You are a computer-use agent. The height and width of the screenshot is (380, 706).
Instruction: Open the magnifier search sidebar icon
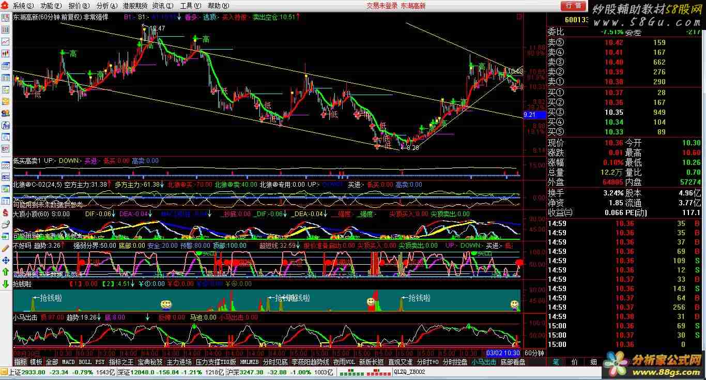click(x=6, y=138)
